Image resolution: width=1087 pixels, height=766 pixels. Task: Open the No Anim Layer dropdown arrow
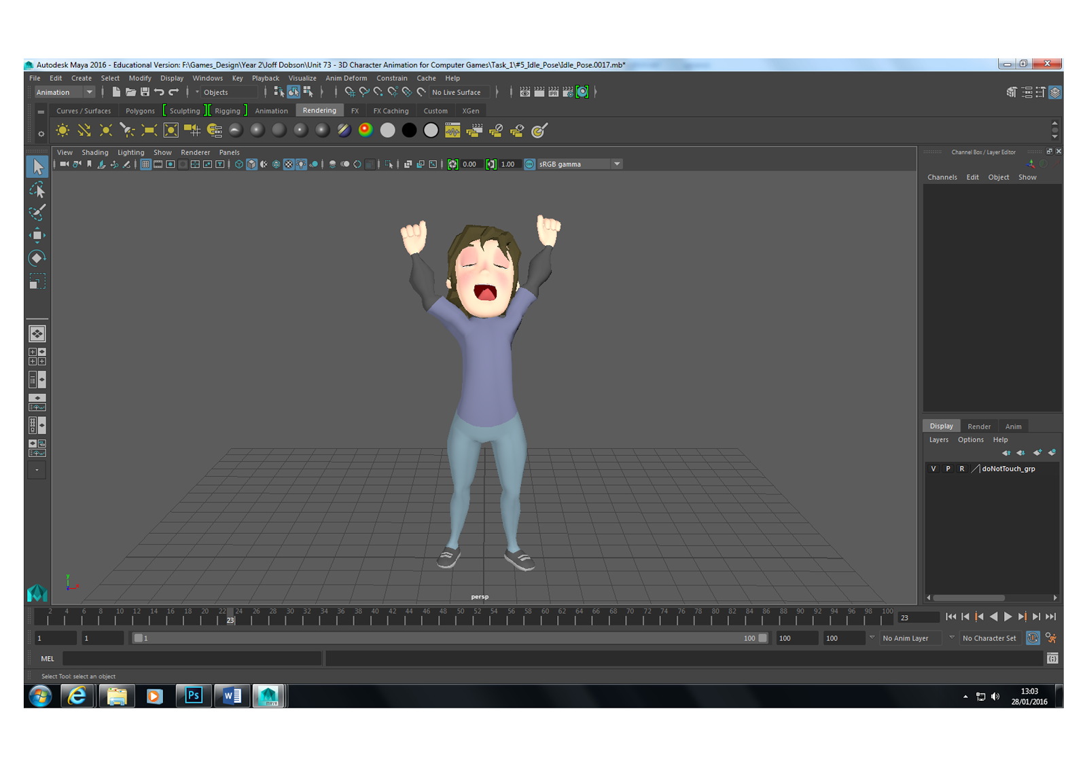coord(872,638)
